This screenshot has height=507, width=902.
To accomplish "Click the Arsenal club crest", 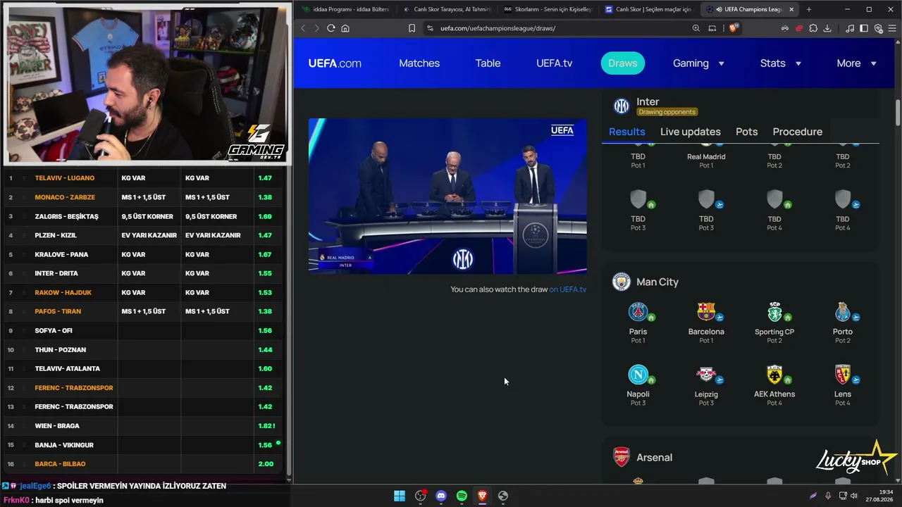I will (x=621, y=457).
